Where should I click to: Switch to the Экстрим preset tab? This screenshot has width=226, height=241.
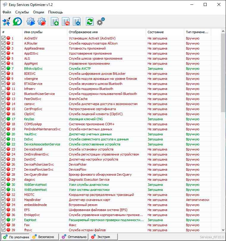(103, 237)
